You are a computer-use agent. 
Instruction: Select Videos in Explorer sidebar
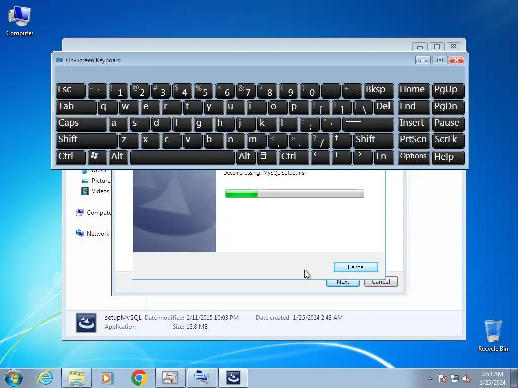pos(95,191)
